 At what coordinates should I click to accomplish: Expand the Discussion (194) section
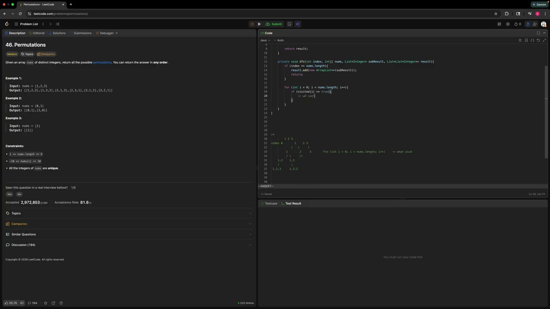(x=129, y=245)
